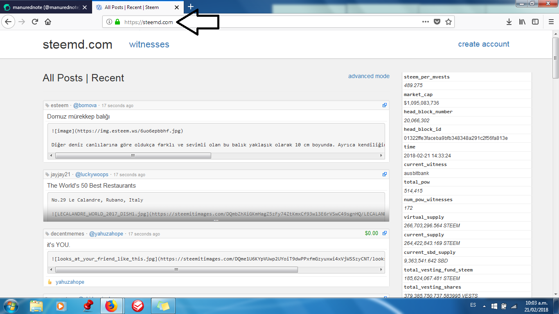Click voter yahuzahope link below post
The image size is (559, 314).
pyautogui.click(x=70, y=282)
